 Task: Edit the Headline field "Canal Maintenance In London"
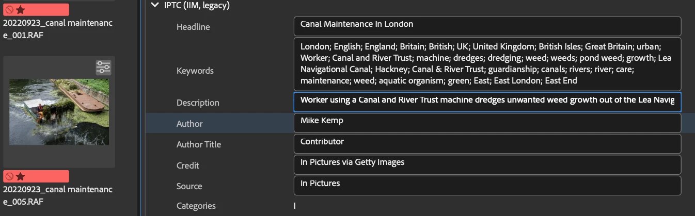click(x=487, y=26)
